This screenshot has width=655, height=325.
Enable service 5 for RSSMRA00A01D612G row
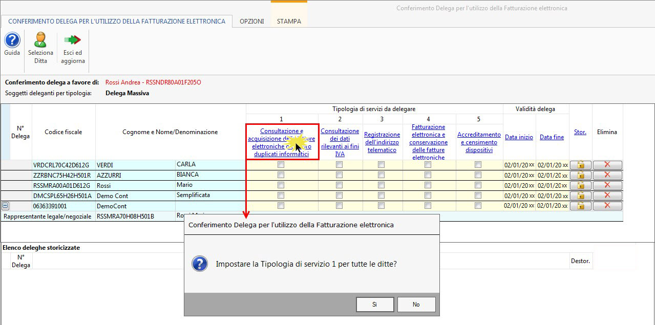478,185
